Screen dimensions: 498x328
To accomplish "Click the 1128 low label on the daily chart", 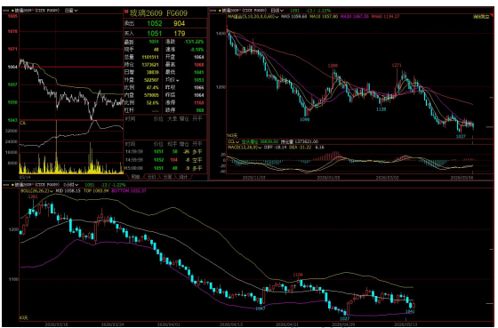I will tap(382, 109).
